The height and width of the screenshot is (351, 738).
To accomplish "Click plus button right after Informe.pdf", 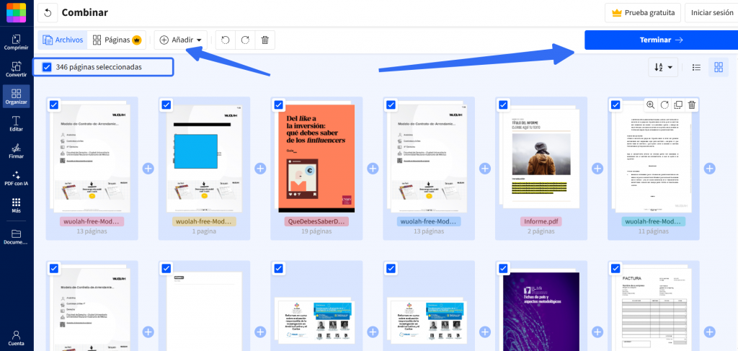I will click(597, 169).
